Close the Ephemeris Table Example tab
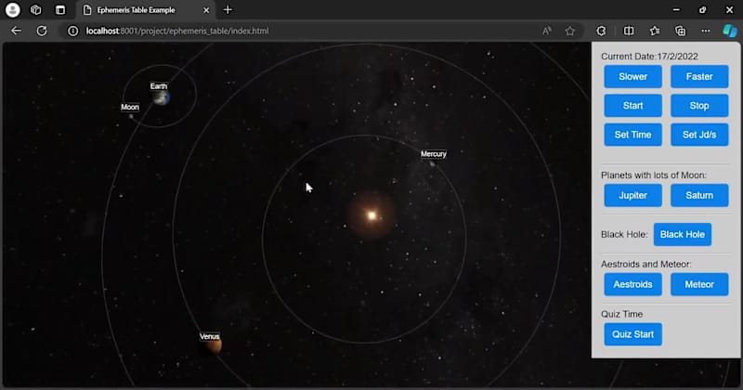This screenshot has width=743, height=390. point(206,10)
